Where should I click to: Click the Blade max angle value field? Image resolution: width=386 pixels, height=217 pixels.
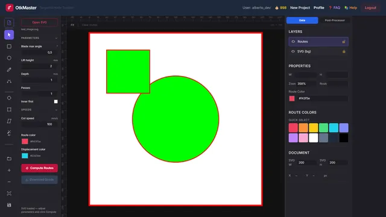pyautogui.click(x=39, y=52)
